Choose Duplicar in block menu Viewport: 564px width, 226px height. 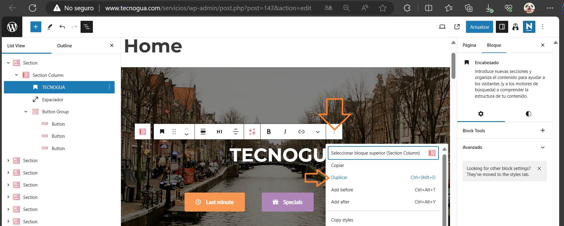tap(383, 177)
